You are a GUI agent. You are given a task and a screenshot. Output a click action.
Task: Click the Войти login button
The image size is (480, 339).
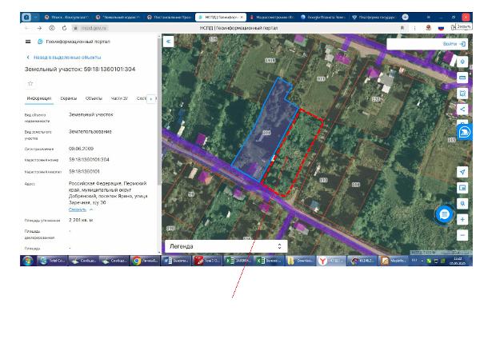pyautogui.click(x=454, y=44)
